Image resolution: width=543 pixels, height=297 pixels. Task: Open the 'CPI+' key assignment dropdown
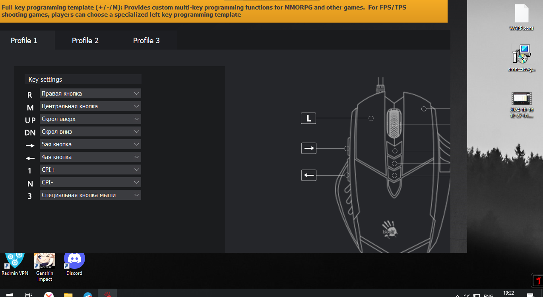click(x=90, y=170)
